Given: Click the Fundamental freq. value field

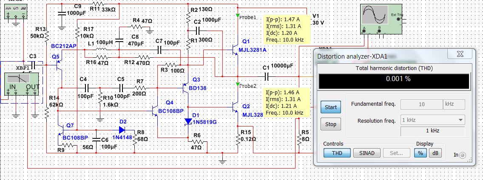Looking at the screenshot, I should pyautogui.click(x=421, y=104).
